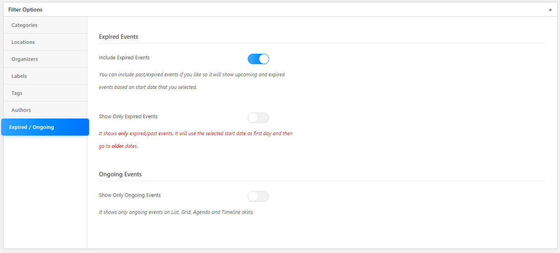Click the Expired Events section heading
This screenshot has height=253, width=560.
pos(118,36)
